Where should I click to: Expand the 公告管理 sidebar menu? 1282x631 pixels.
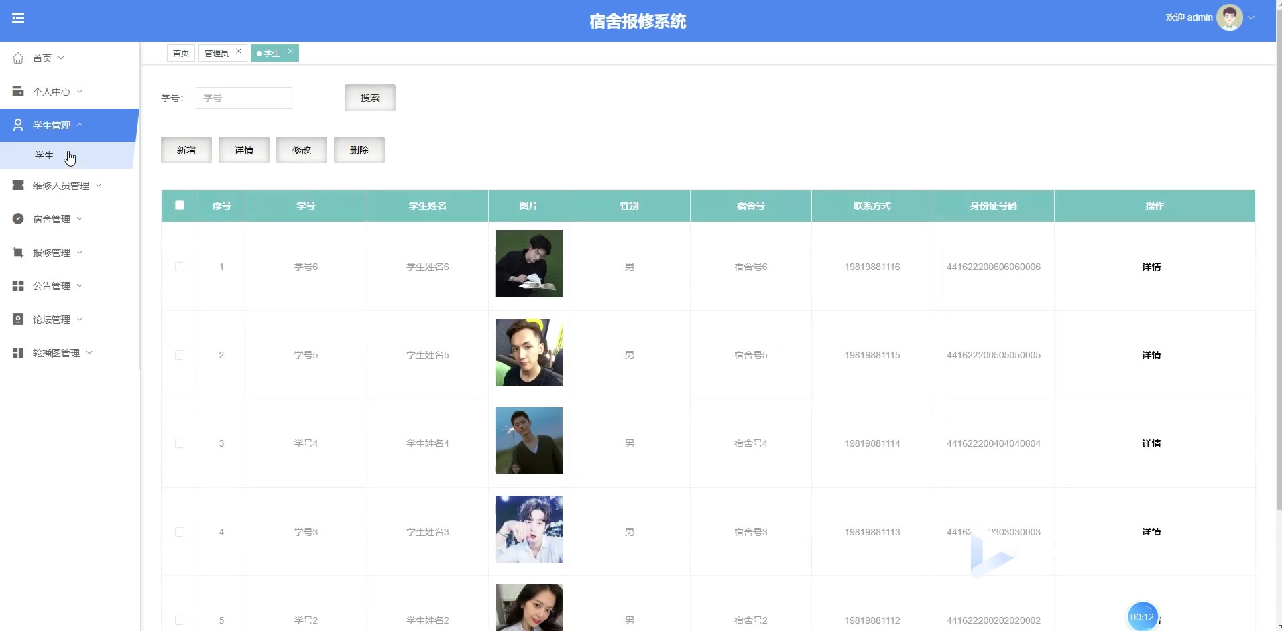pyautogui.click(x=80, y=286)
